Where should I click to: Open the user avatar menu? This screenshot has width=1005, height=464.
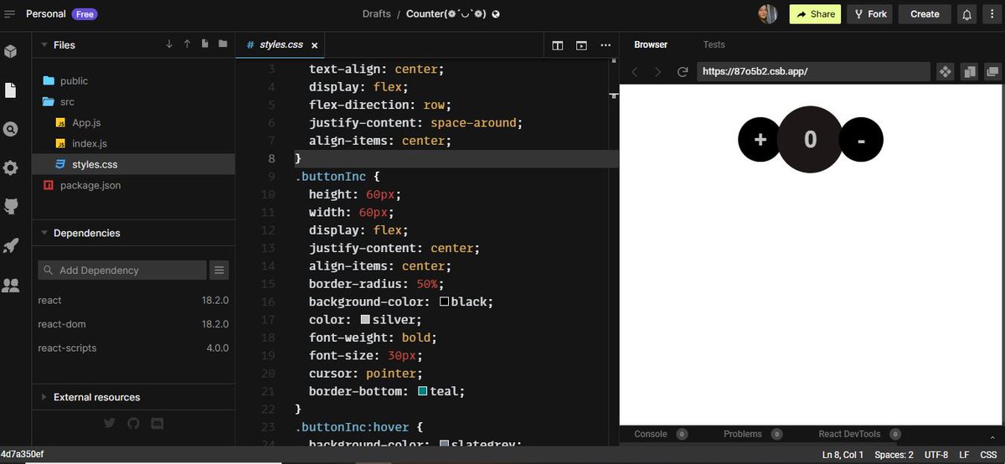767,13
